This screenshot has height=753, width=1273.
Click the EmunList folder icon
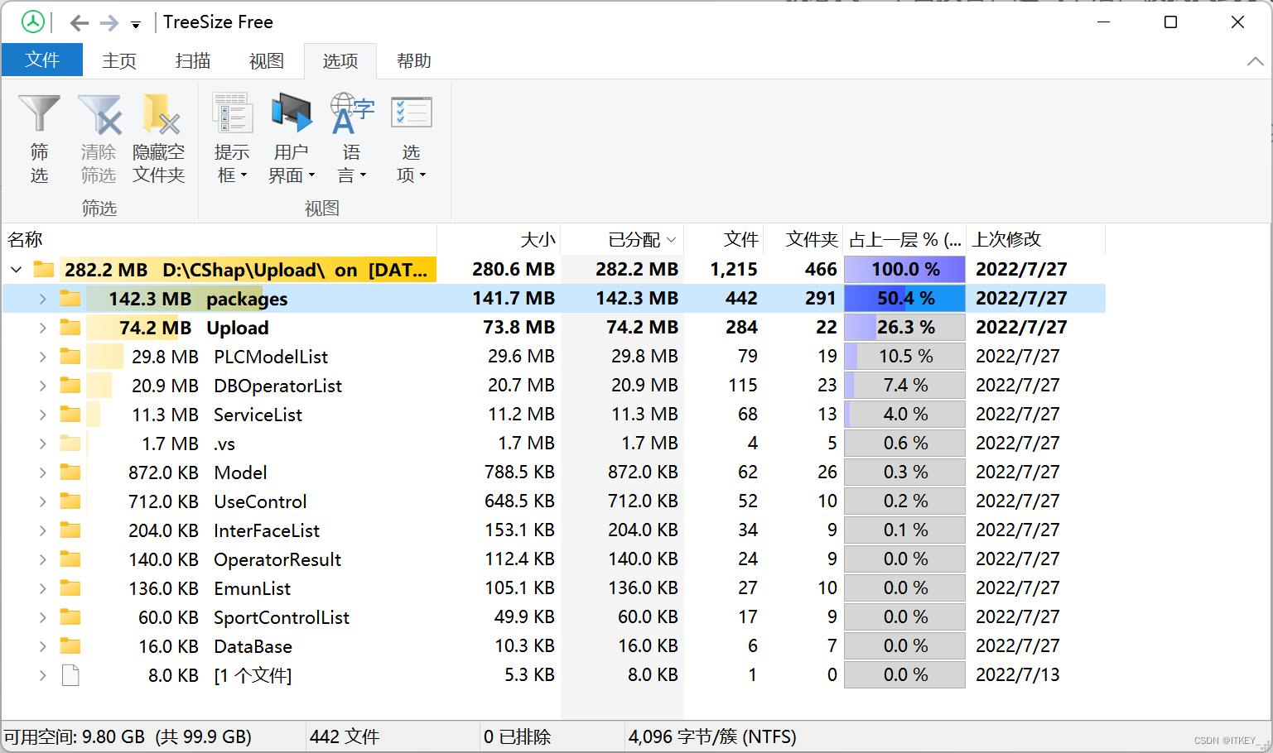70,588
